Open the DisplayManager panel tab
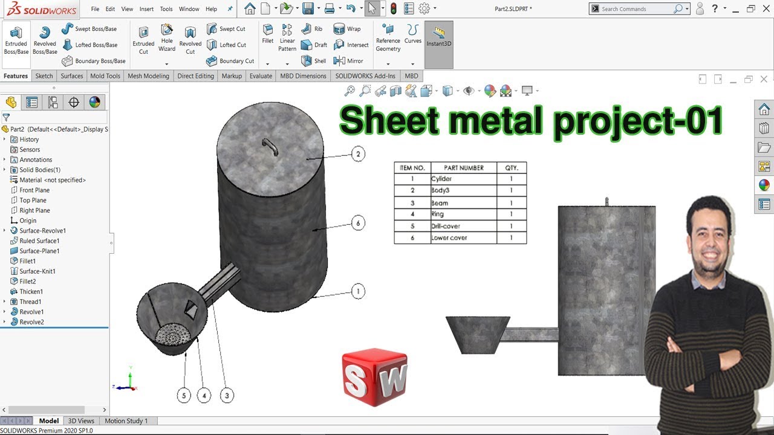The image size is (774, 435). coord(95,102)
